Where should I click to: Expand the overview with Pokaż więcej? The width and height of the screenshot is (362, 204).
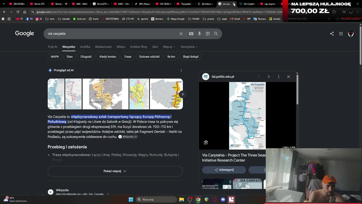pyautogui.click(x=115, y=171)
